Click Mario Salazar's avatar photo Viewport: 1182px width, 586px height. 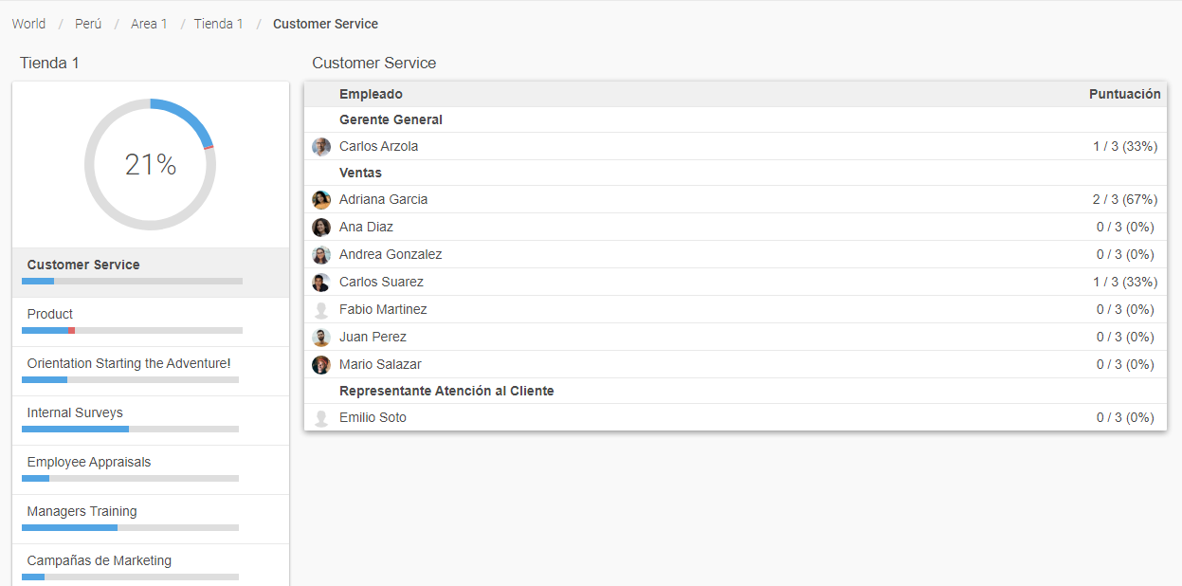pyautogui.click(x=321, y=365)
